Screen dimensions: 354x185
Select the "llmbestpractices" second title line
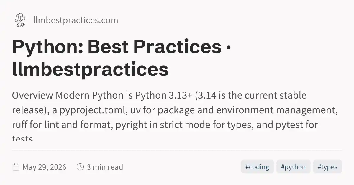tap(90, 70)
